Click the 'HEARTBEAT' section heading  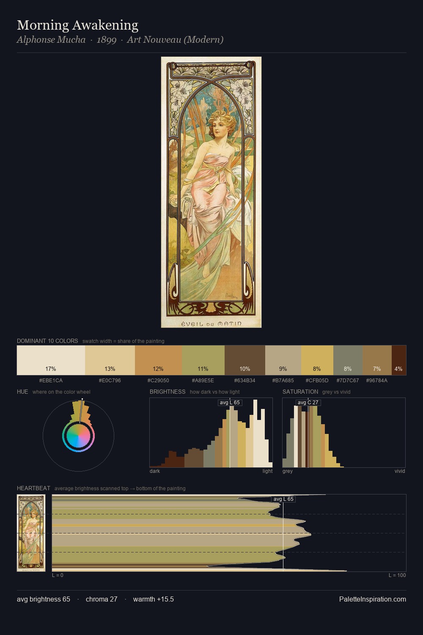pos(33,488)
